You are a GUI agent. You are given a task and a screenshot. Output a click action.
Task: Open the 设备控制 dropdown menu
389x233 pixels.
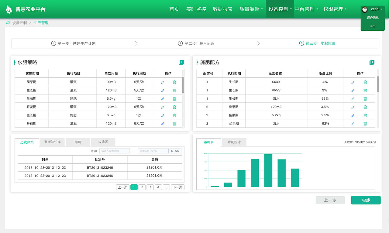point(280,9)
